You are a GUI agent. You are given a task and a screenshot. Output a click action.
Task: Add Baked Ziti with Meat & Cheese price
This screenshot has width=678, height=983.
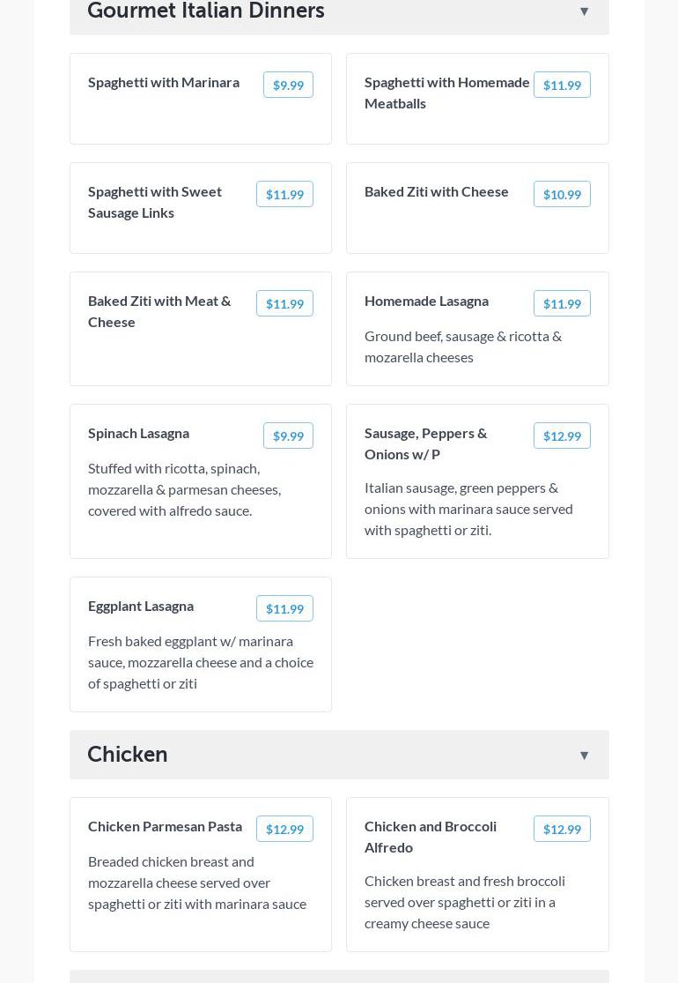(284, 303)
